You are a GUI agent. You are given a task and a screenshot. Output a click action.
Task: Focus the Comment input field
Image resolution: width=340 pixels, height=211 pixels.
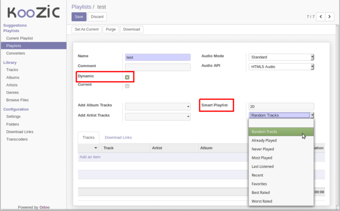tap(158, 67)
